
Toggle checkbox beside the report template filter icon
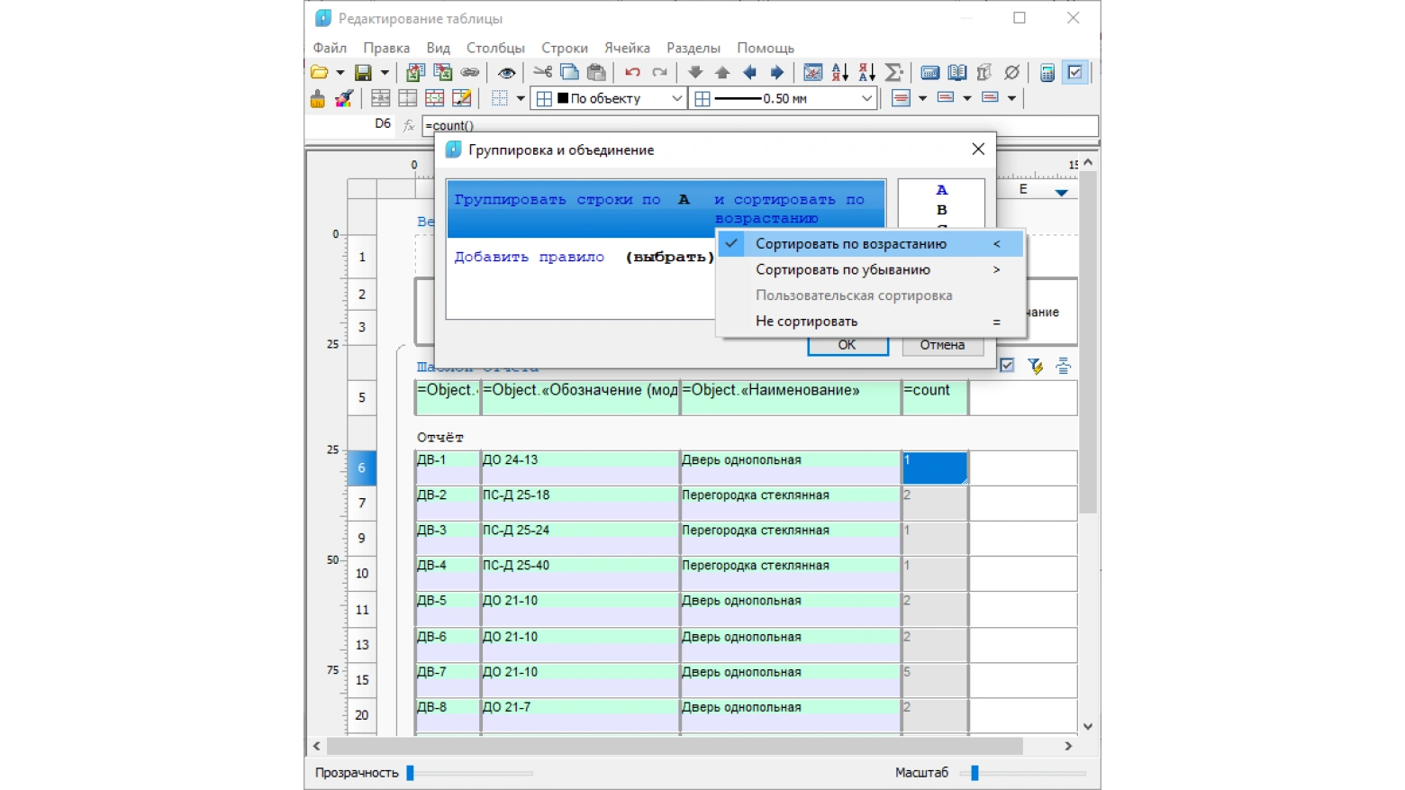[x=1007, y=365]
